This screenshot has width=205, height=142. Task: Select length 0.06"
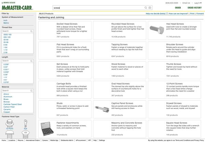pos(5,75)
